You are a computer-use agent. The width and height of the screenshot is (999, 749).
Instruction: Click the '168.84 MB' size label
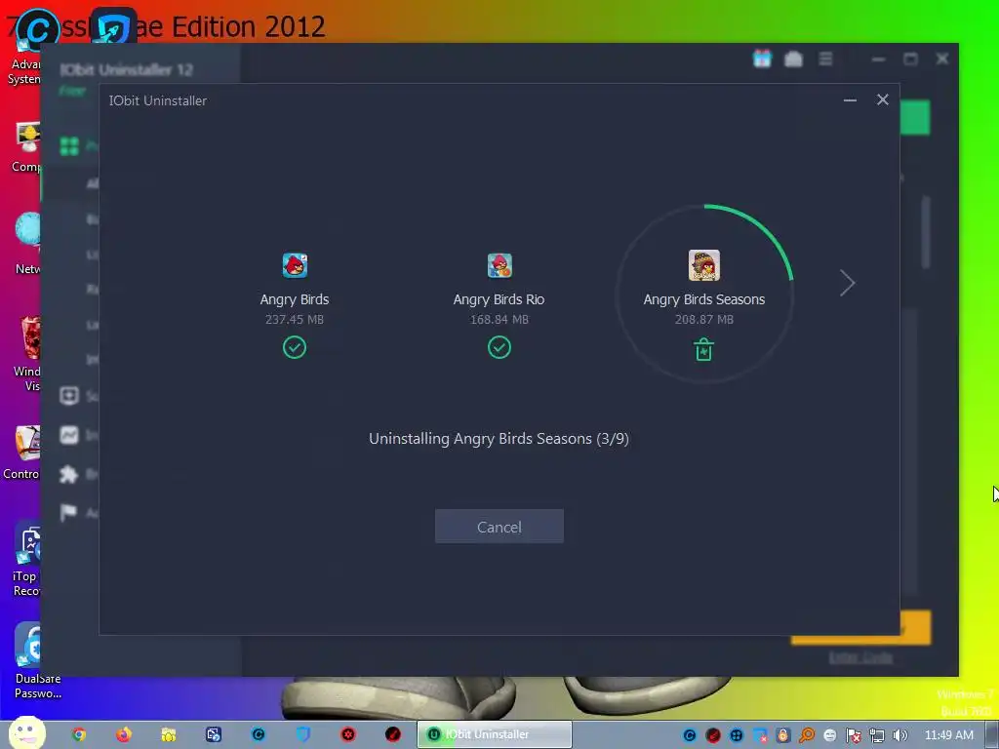coord(499,320)
